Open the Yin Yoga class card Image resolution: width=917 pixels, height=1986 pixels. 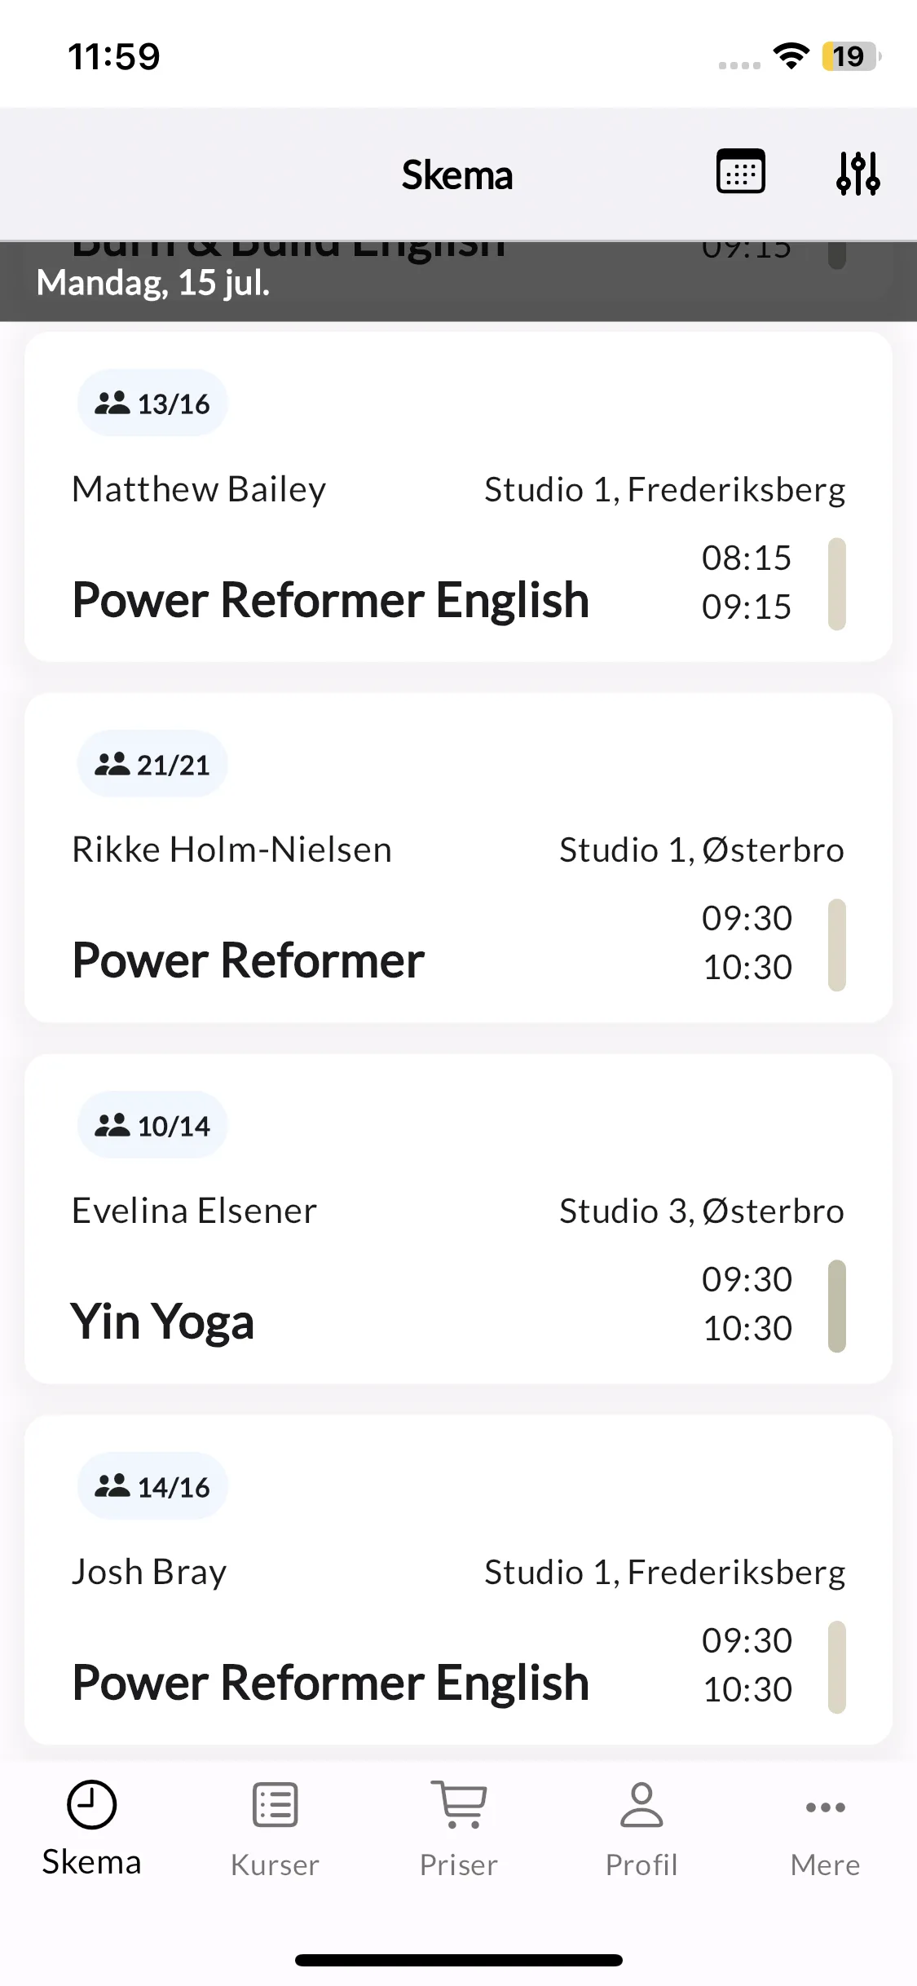click(x=458, y=1219)
